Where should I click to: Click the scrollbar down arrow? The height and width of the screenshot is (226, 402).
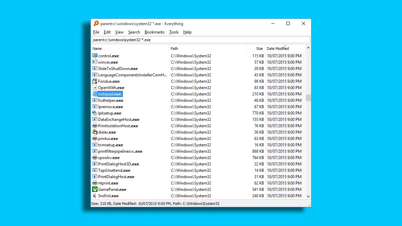click(308, 197)
